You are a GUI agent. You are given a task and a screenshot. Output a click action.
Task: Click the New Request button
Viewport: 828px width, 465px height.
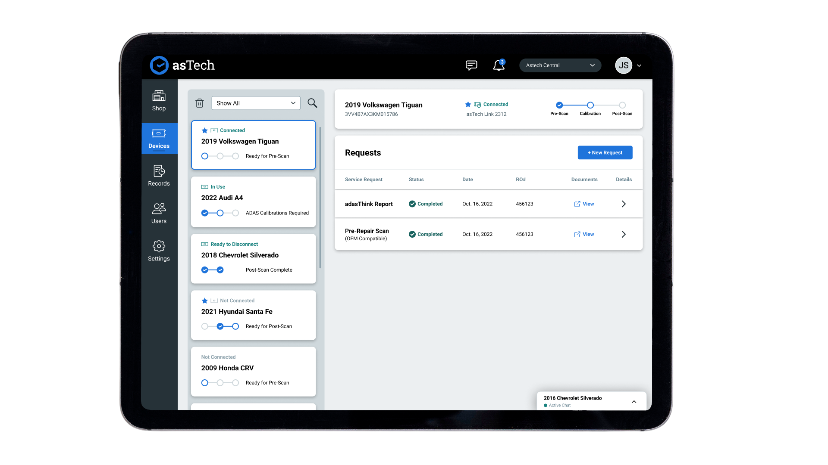(605, 152)
